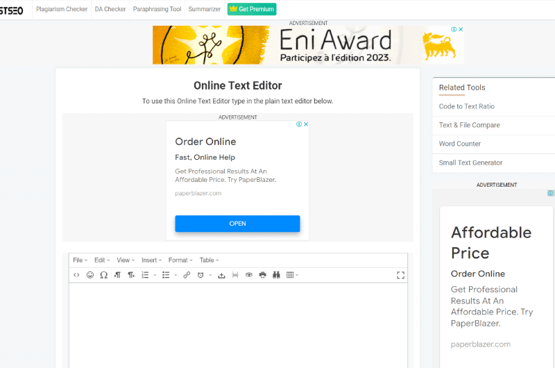Click the blue OPEN ad button
Image resolution: width=555 pixels, height=368 pixels.
tap(237, 224)
